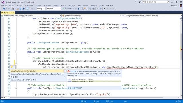
Task: Click the decrease indent toolbar icon
Action: point(91,9)
